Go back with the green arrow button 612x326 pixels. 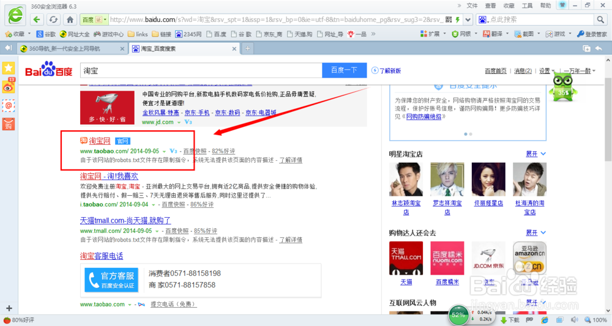(x=37, y=20)
